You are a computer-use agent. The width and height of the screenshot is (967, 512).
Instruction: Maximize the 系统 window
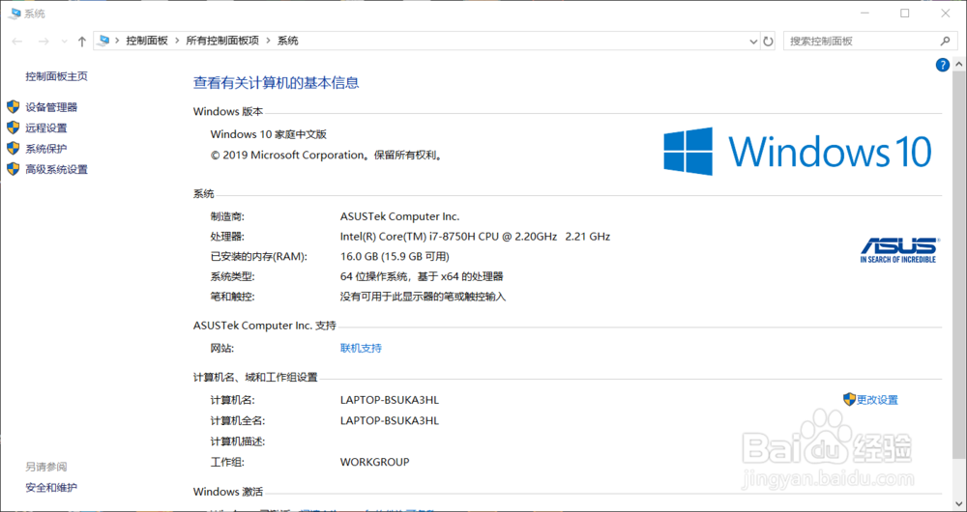click(905, 13)
